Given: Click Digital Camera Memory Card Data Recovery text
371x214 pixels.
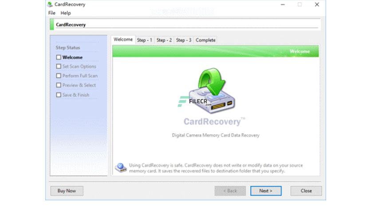Looking at the screenshot, I should point(216,135).
